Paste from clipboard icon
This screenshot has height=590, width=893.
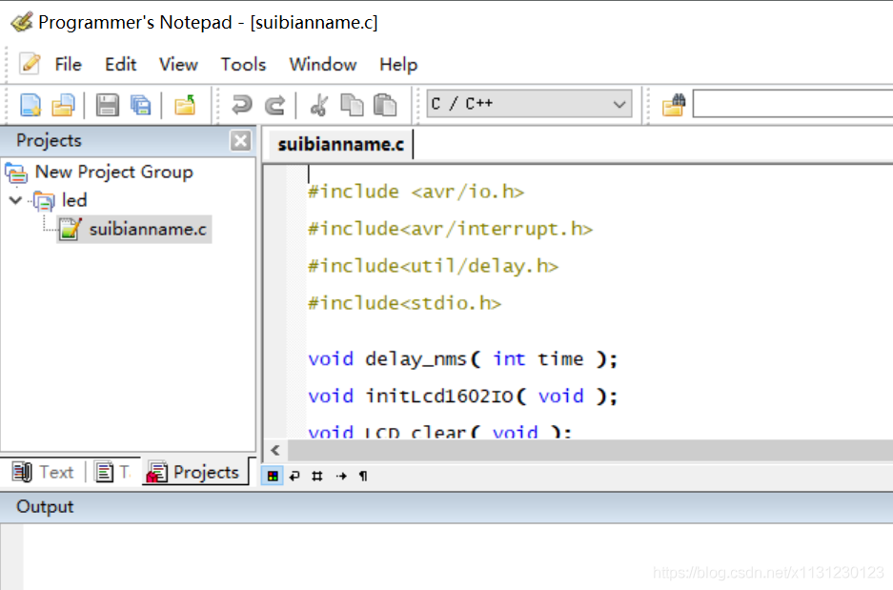pos(385,106)
